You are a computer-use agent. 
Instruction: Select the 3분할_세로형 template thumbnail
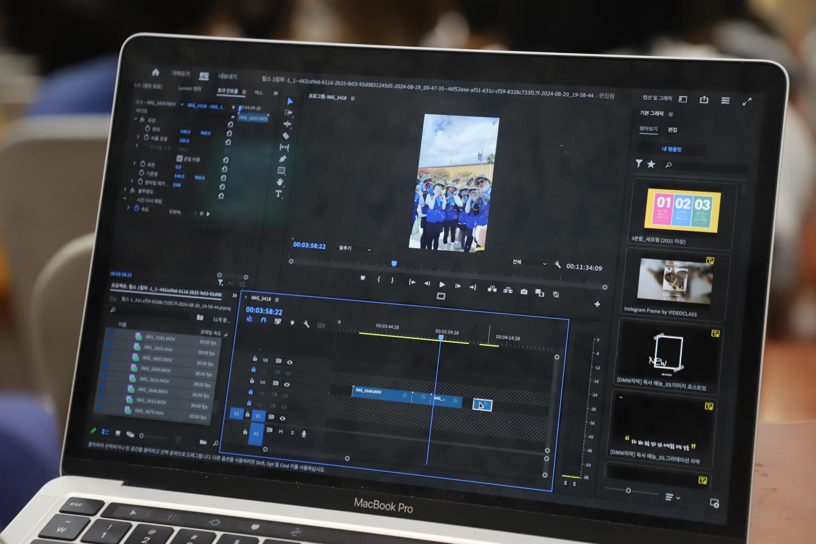pyautogui.click(x=683, y=211)
